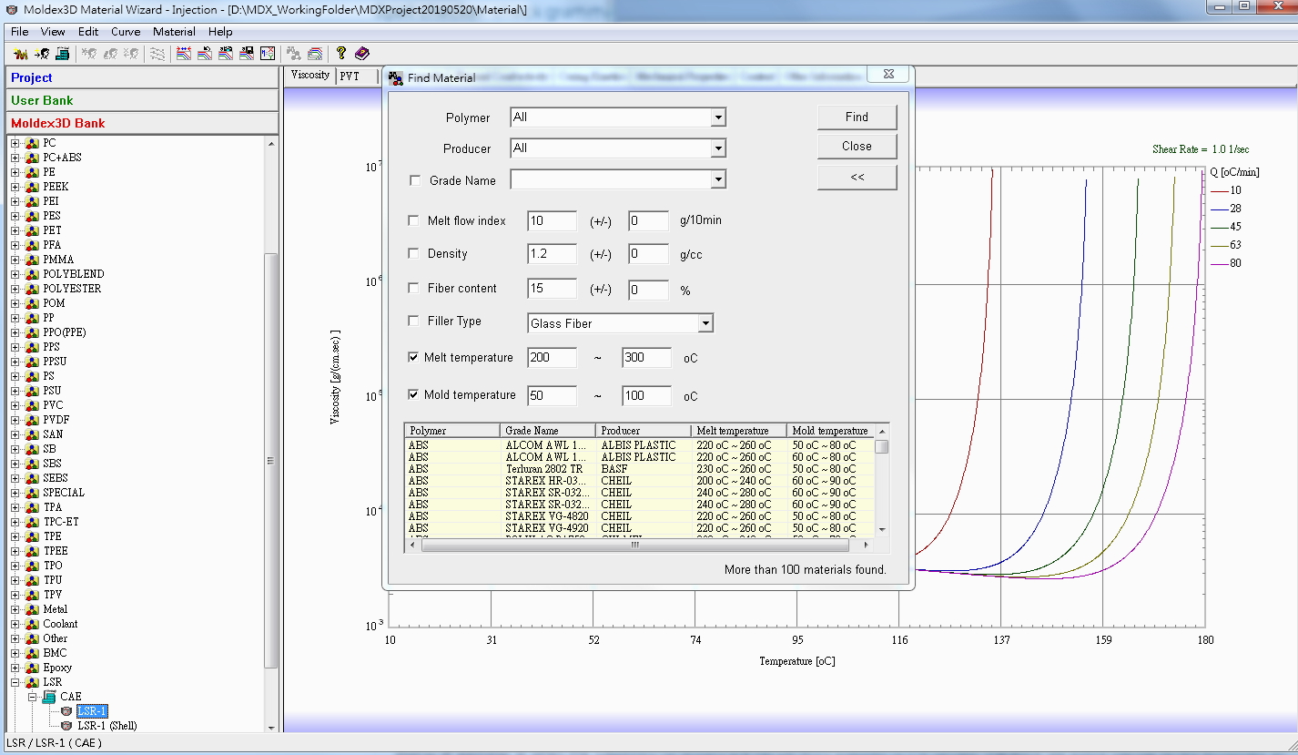The height and width of the screenshot is (755, 1298).
Task: Click the PMMA polymer group icon
Action: point(32,260)
